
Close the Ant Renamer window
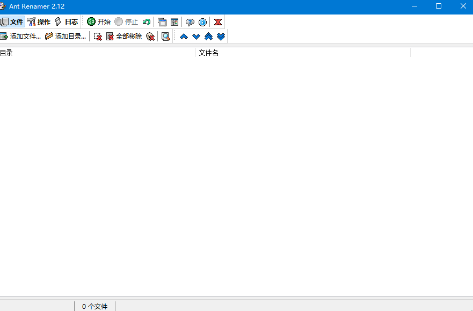463,6
